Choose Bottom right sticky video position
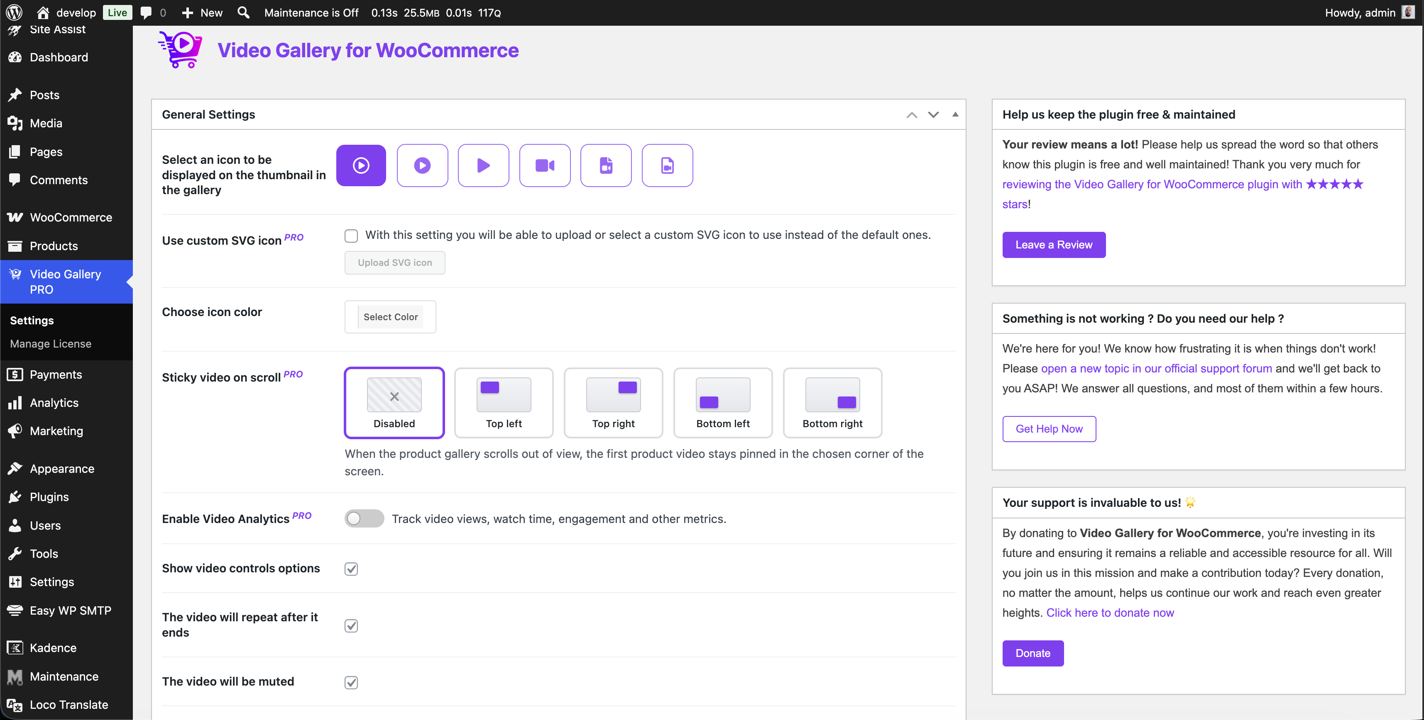This screenshot has width=1424, height=720. click(832, 403)
